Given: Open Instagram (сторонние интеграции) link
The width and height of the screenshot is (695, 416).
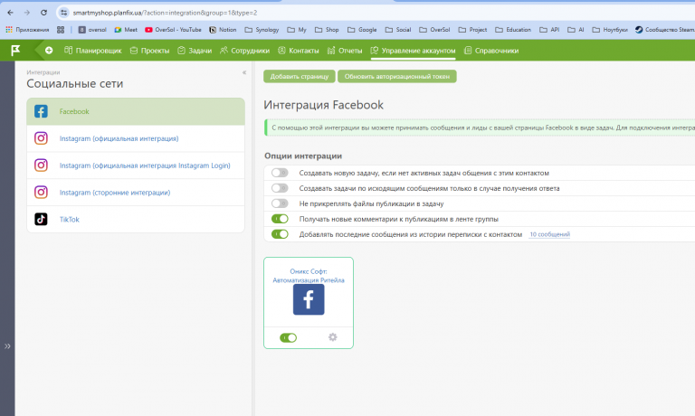Looking at the screenshot, I should coord(115,193).
